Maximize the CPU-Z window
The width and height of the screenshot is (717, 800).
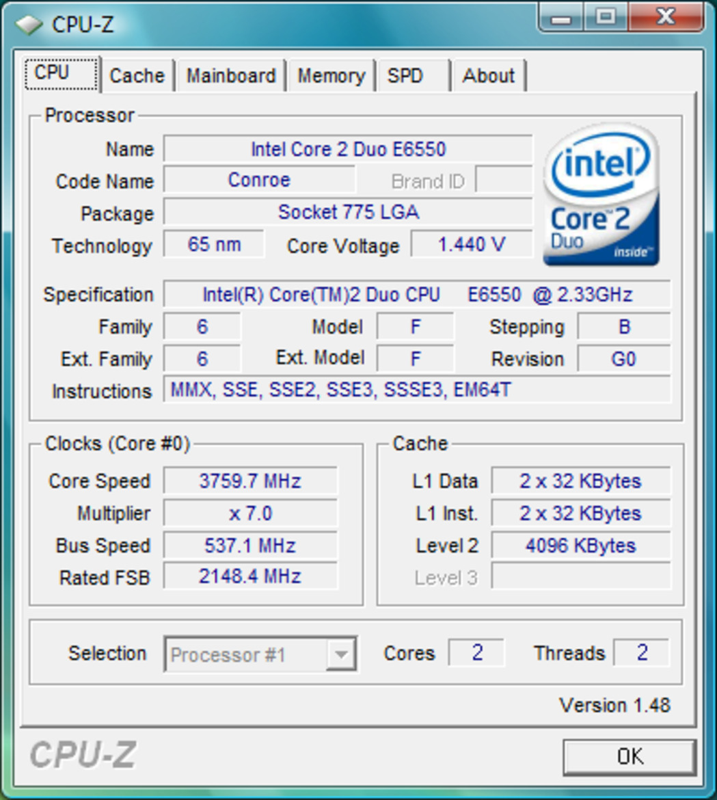[x=606, y=18]
